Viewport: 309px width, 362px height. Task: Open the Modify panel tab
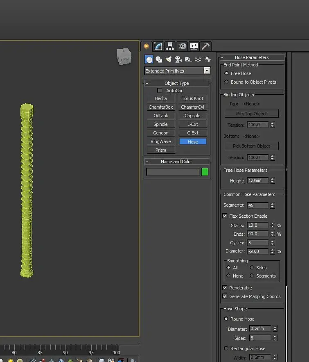pos(158,46)
